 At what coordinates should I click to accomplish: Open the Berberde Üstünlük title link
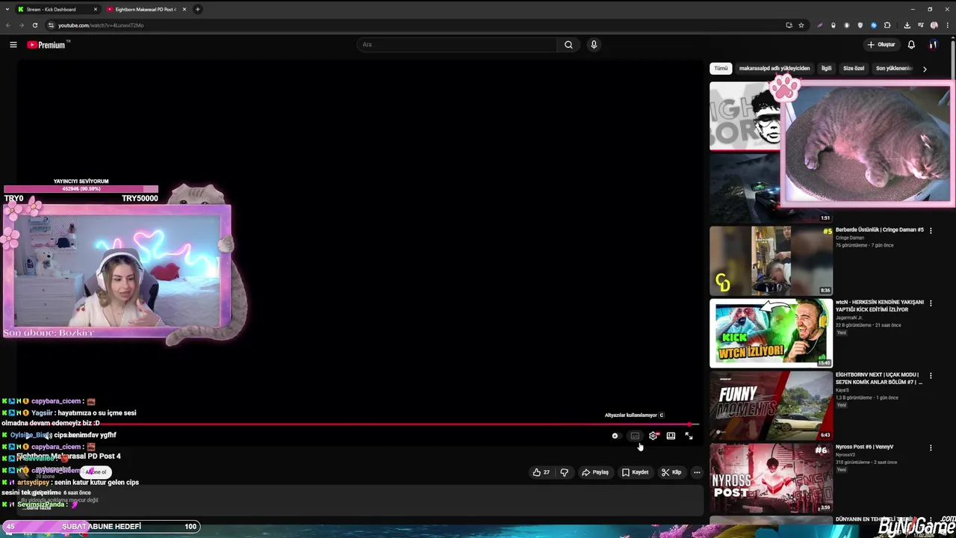[x=880, y=229]
